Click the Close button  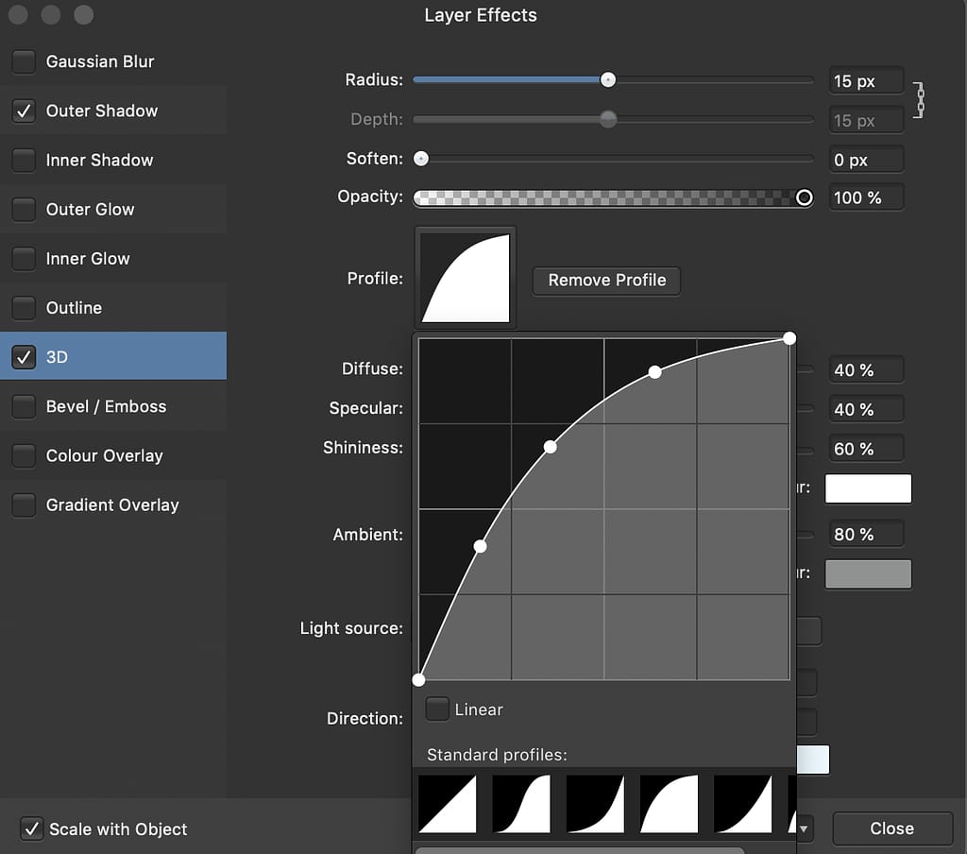pyautogui.click(x=891, y=828)
